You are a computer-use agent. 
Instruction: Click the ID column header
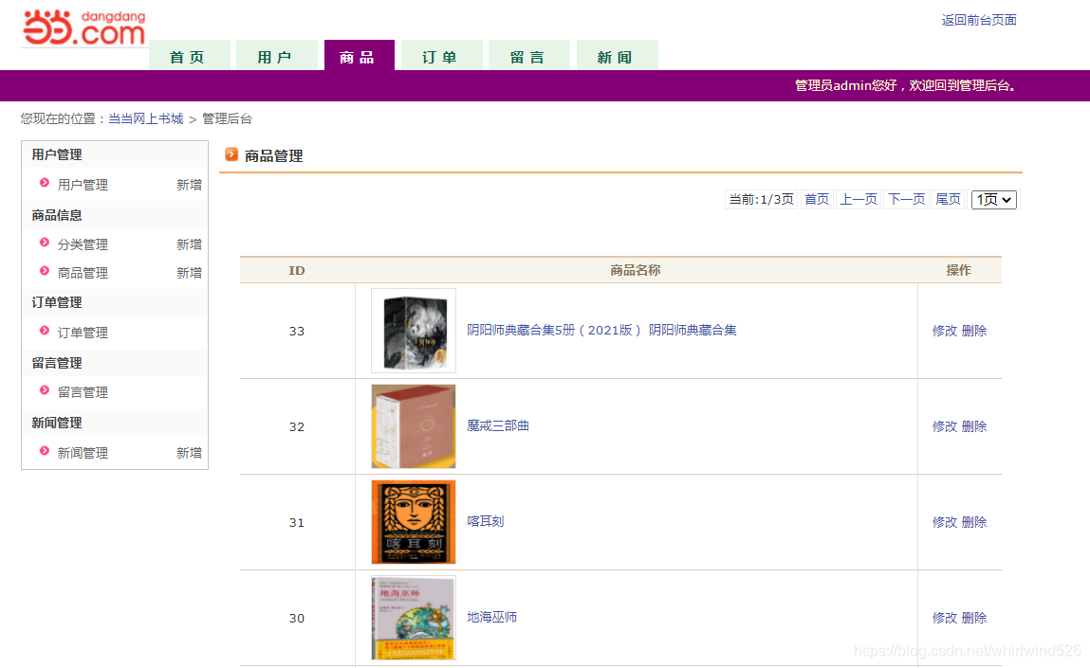(297, 270)
